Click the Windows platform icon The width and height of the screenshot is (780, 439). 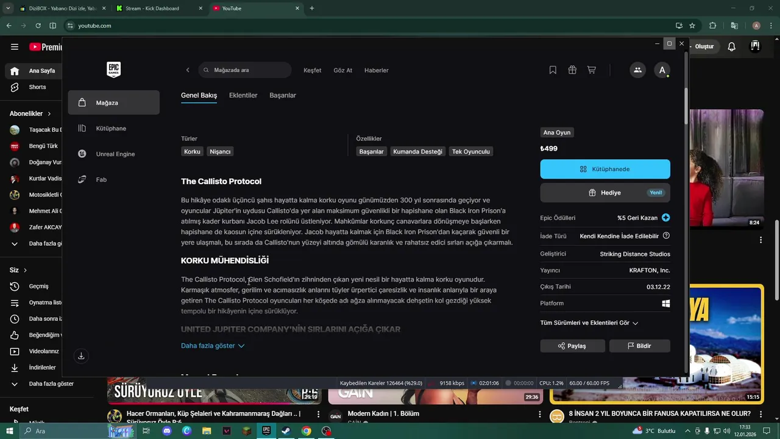(x=666, y=303)
